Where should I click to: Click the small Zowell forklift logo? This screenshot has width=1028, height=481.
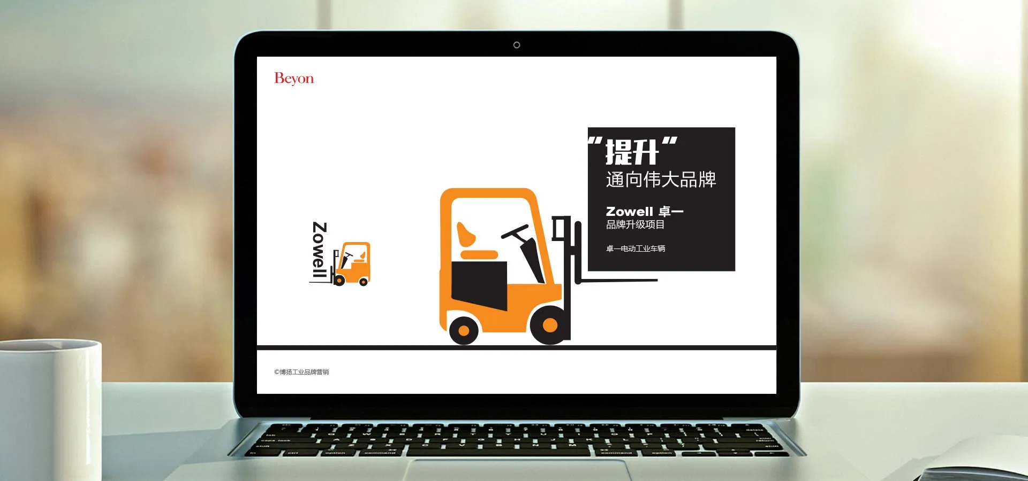[340, 253]
